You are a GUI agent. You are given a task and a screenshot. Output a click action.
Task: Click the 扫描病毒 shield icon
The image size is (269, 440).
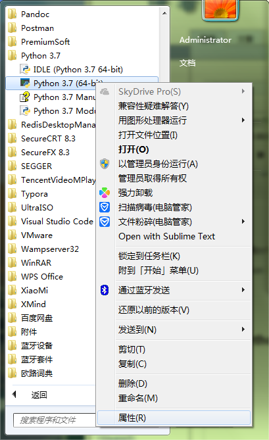coord(105,207)
